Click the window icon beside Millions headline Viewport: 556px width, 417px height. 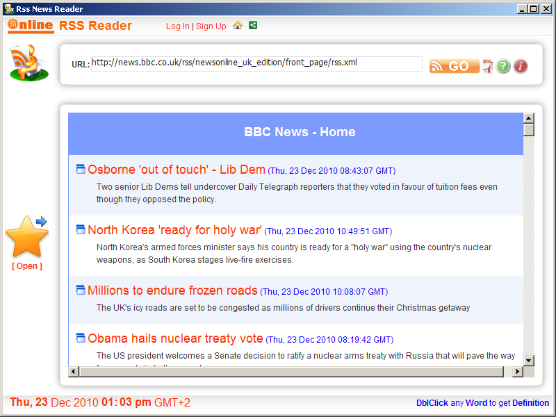click(81, 290)
